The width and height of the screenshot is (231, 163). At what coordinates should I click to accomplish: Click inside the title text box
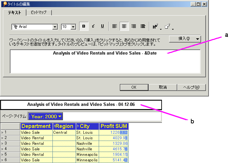[105, 61]
